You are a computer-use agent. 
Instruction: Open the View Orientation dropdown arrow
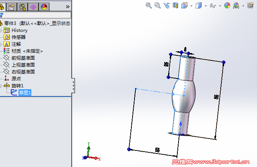191,6
